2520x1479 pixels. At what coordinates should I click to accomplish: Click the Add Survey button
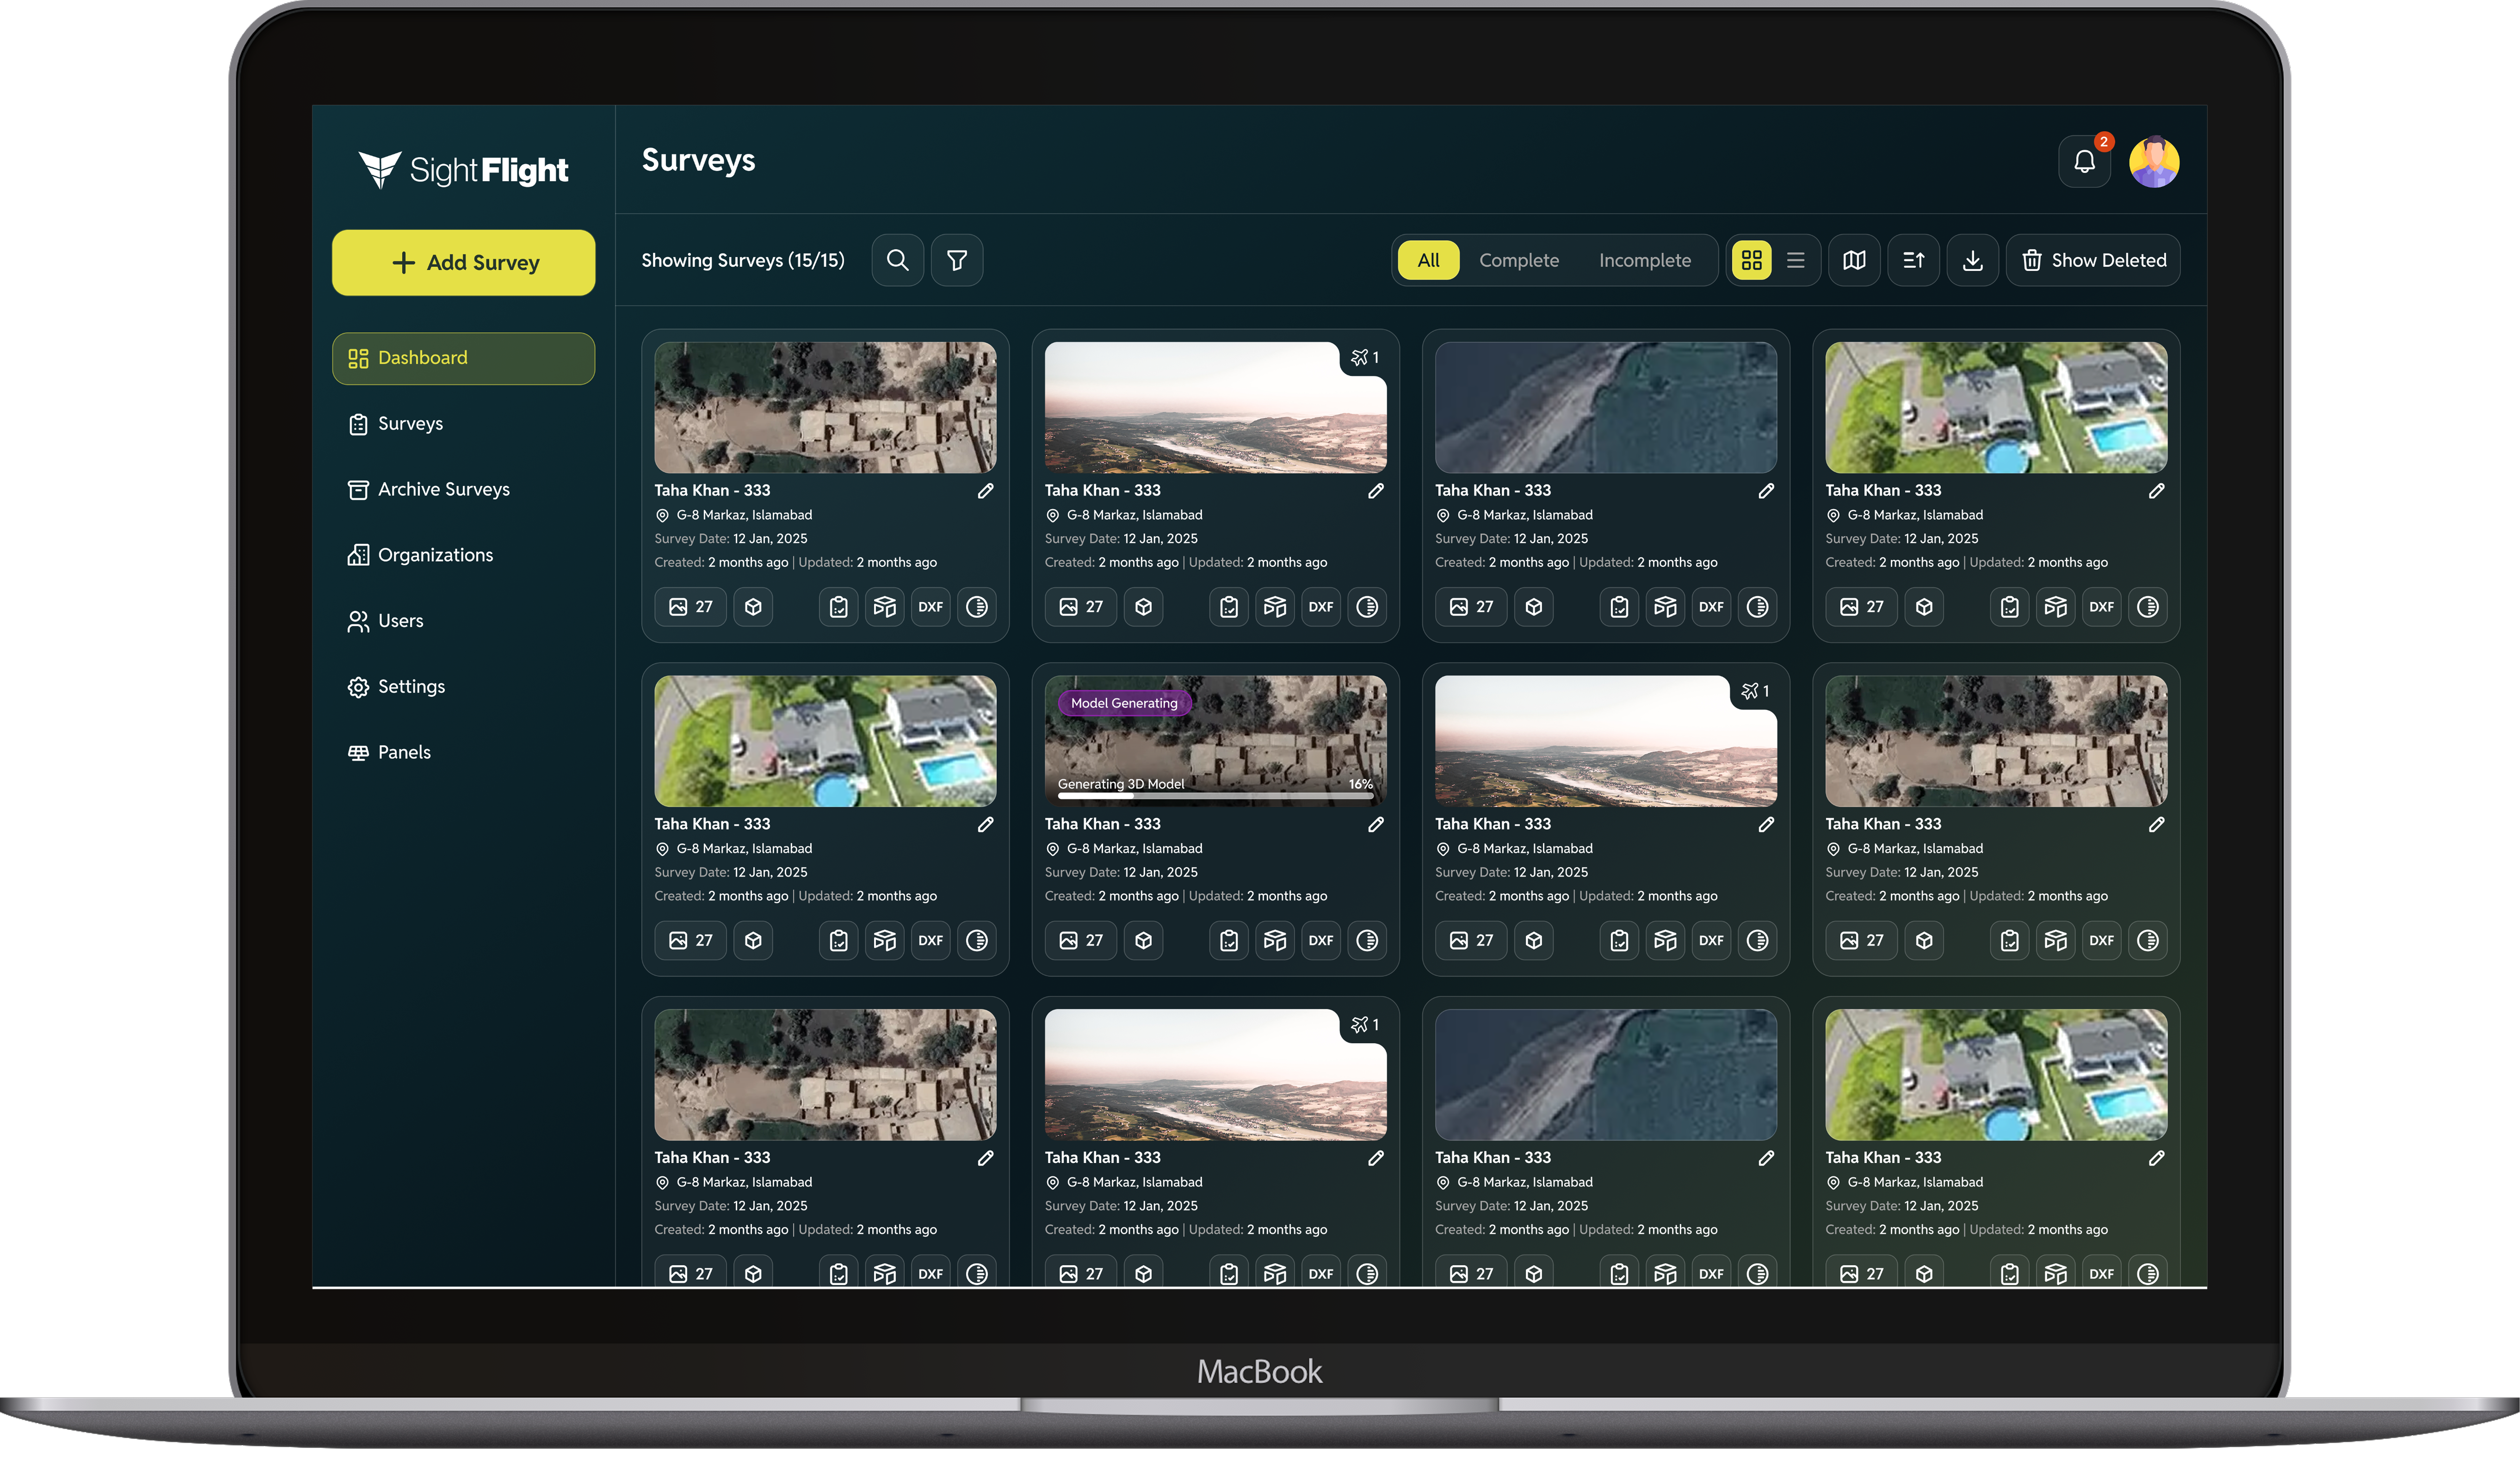pyautogui.click(x=463, y=262)
